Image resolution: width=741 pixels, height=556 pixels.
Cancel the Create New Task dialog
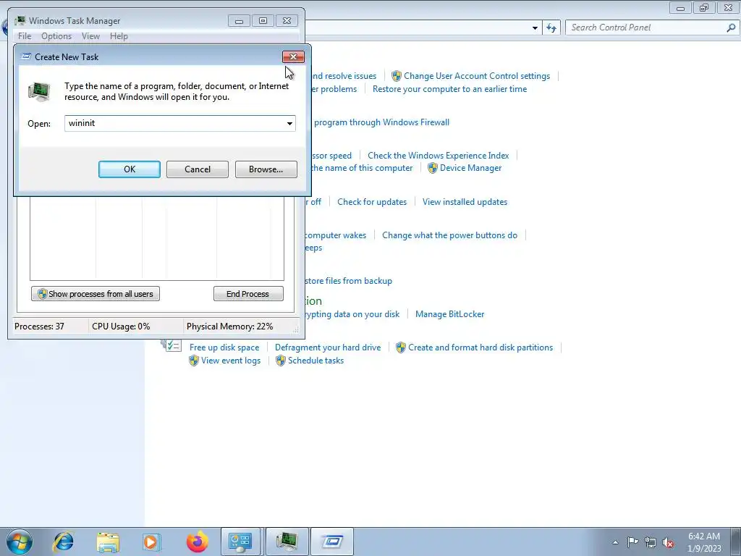tap(197, 169)
